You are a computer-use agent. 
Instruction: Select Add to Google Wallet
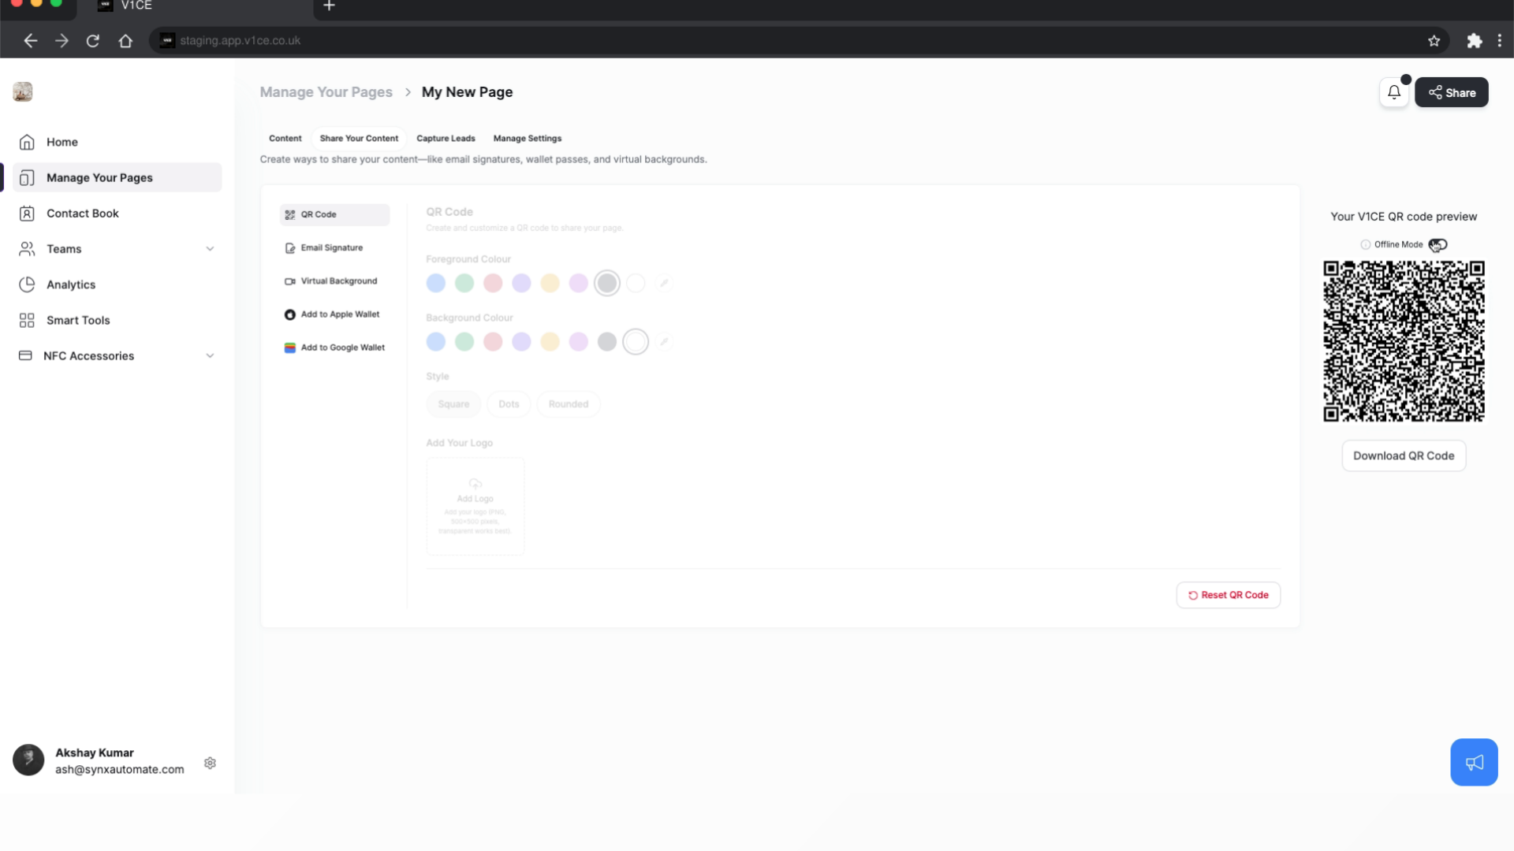point(334,347)
